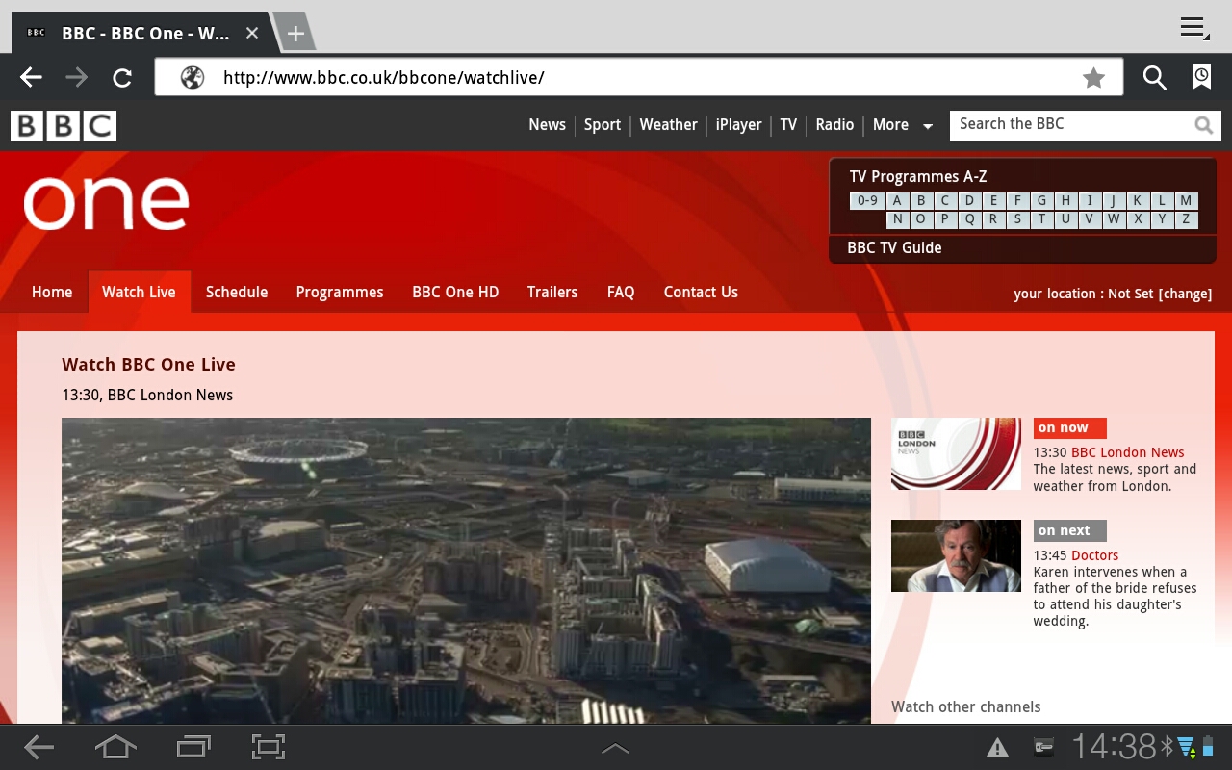Open Weather in the BBC top navigation
Image resolution: width=1232 pixels, height=770 pixels.
[668, 125]
